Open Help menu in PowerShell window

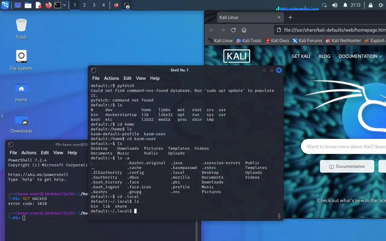(x=72, y=153)
